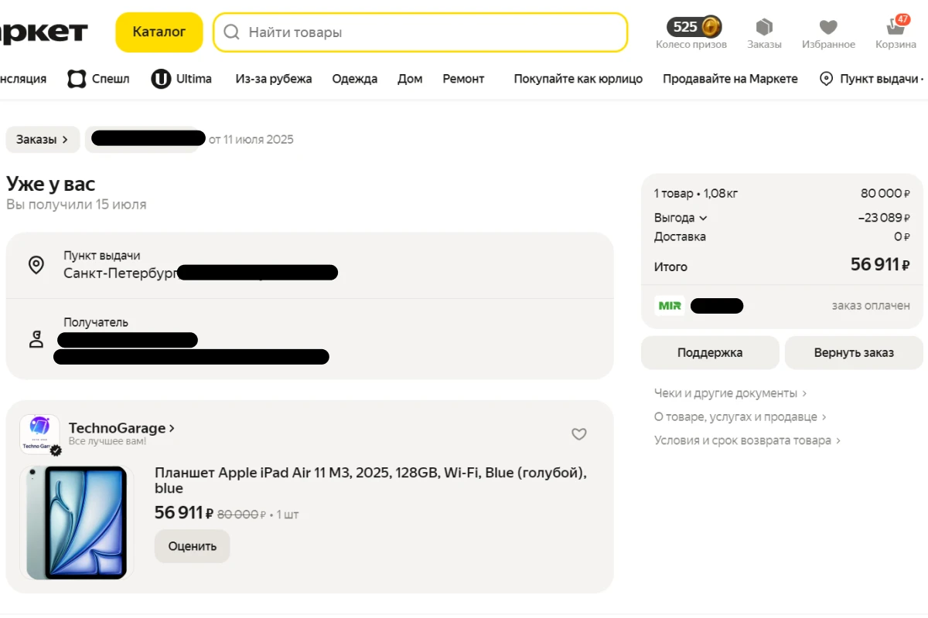Screen dimensions: 928x618
Task: Open the Заказы box icon in header
Action: [x=764, y=27]
